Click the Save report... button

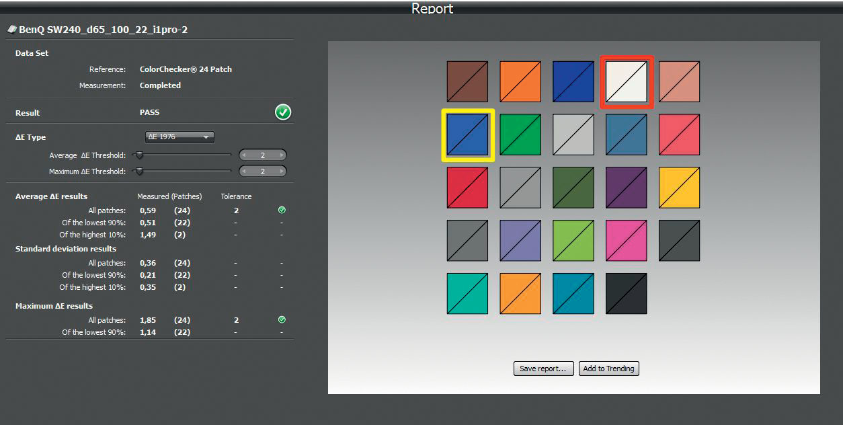[543, 369]
